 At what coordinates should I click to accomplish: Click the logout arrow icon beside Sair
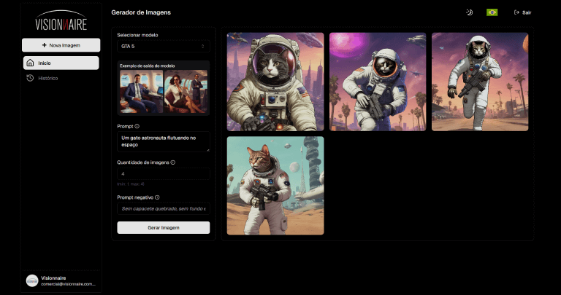516,12
